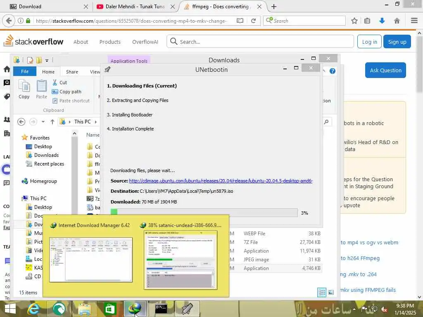Screen dimensions: 423x317
Task: Bookmark this page with the star icon
Action: click(x=354, y=21)
